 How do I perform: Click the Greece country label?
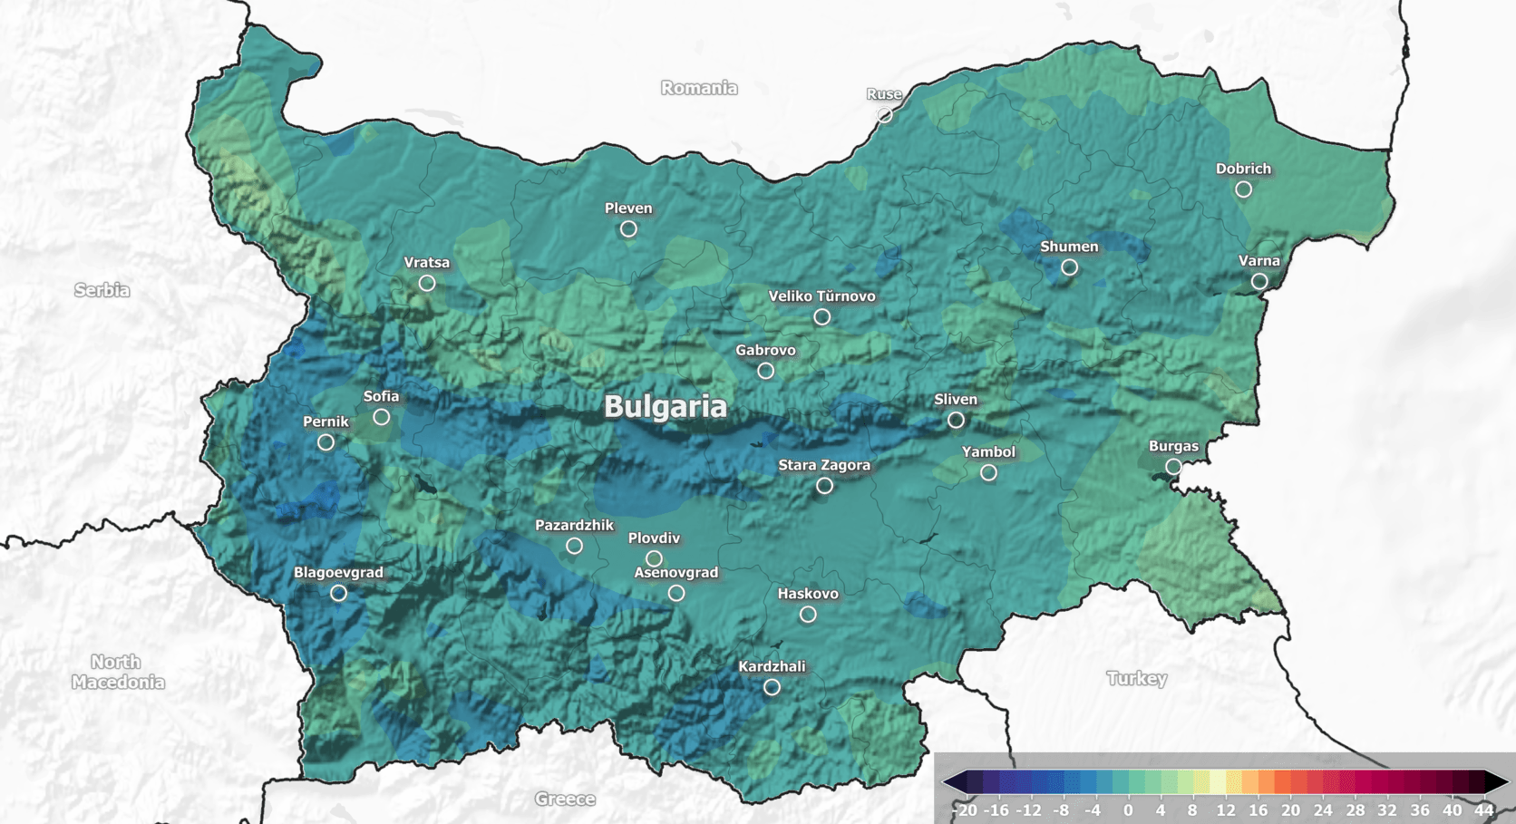(565, 799)
